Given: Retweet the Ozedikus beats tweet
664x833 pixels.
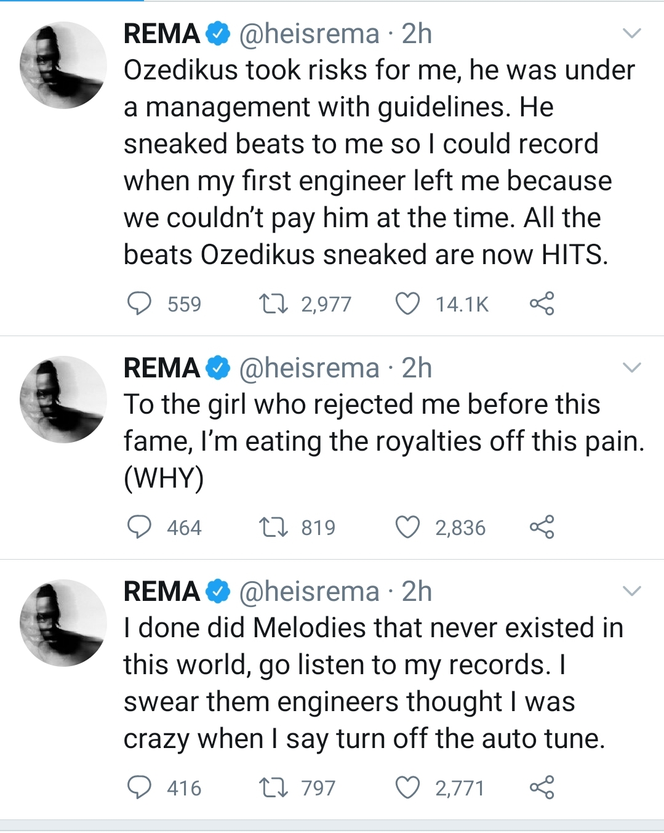Looking at the screenshot, I should [x=273, y=304].
